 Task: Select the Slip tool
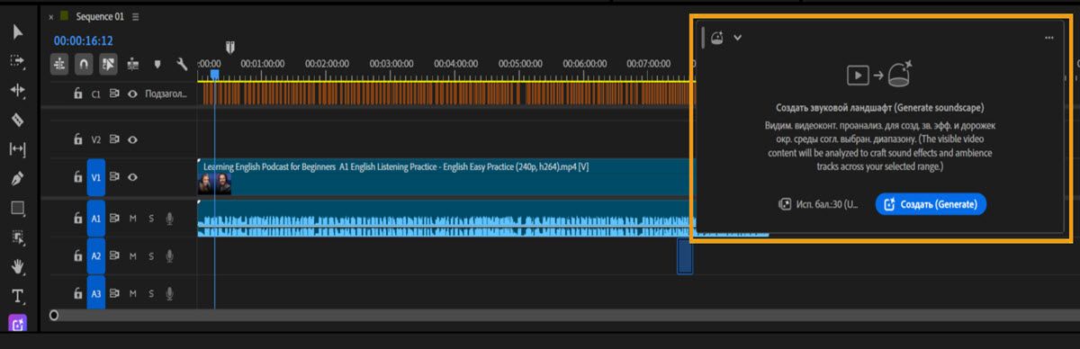(17, 149)
